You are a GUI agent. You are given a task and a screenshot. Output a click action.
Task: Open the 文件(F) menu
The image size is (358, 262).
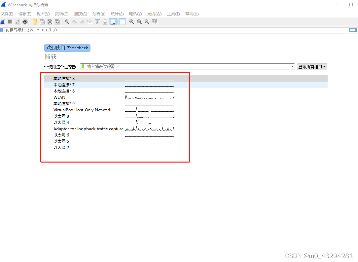tap(7, 14)
